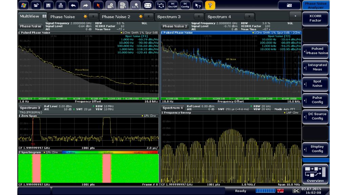Click the Print icon in toolbar
This screenshot has width=347, height=195.
coord(61,5)
